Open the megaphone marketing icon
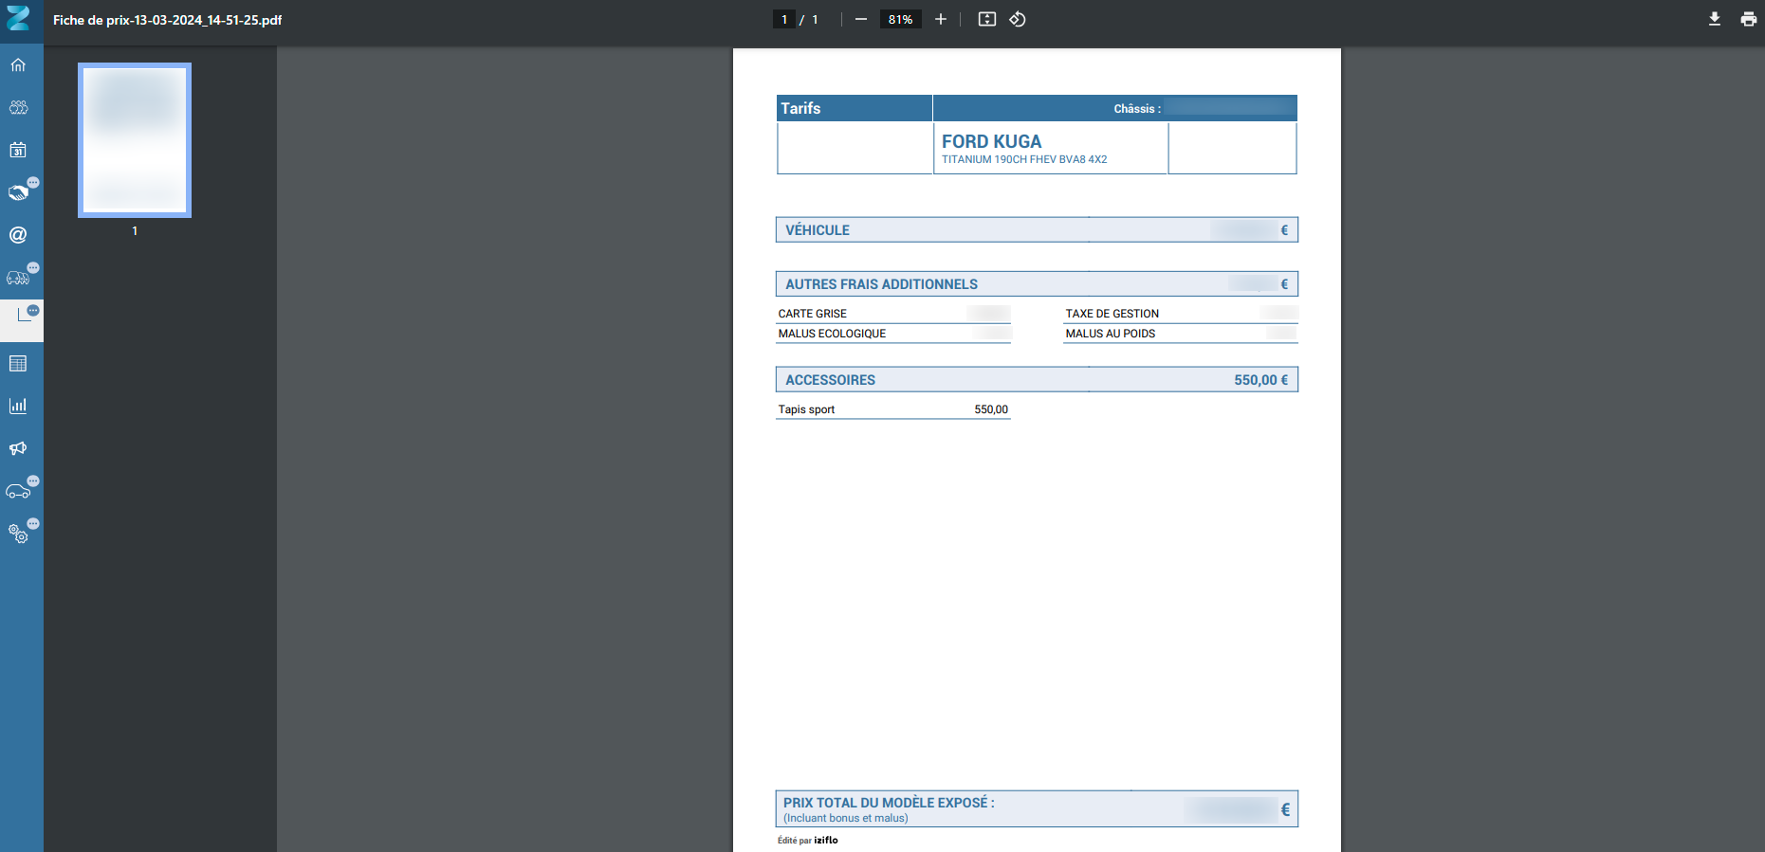The height and width of the screenshot is (852, 1765). tap(18, 448)
